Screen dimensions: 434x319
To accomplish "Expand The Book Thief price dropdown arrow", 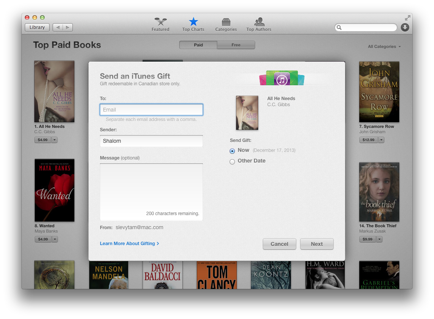I will (x=379, y=239).
